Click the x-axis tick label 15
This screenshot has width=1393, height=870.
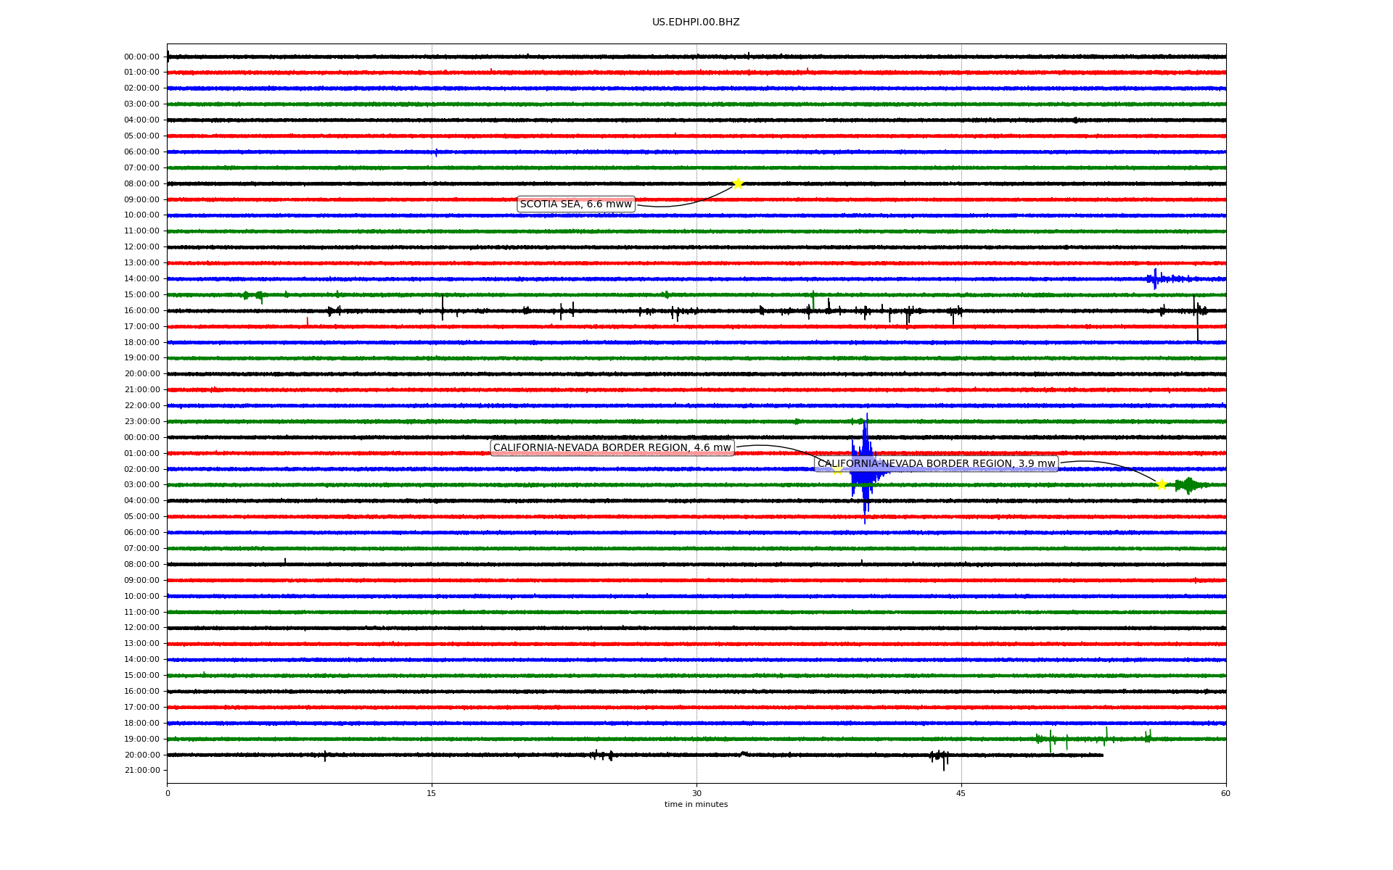pyautogui.click(x=432, y=793)
